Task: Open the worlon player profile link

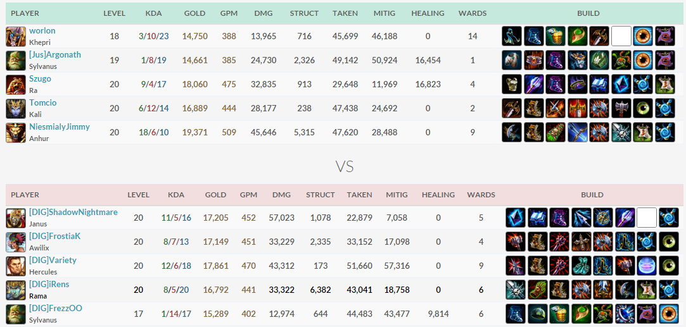Action: click(42, 31)
